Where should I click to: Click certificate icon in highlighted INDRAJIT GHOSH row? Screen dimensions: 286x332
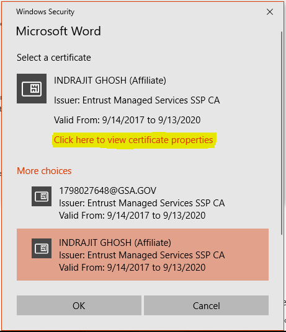click(42, 248)
